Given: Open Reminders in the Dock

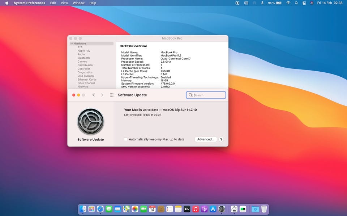Looking at the screenshot, I should (170, 209).
